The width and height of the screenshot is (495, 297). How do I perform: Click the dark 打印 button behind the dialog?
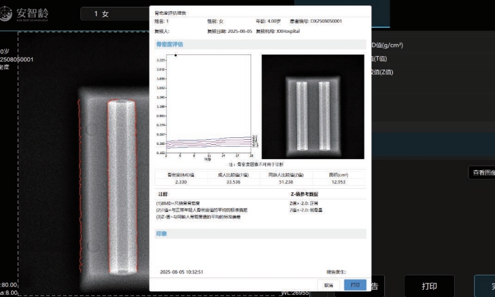pos(429,286)
